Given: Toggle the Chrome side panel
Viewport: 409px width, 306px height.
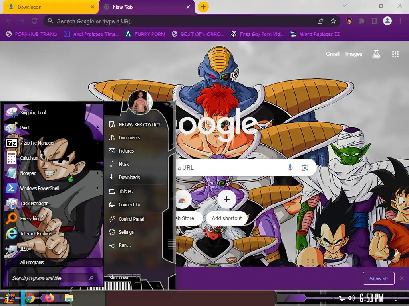Looking at the screenshot, I should pos(375,21).
